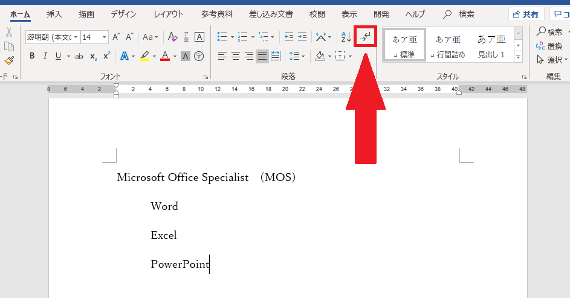The image size is (570, 298).
Task: Open 参考資料 tab
Action: [217, 14]
